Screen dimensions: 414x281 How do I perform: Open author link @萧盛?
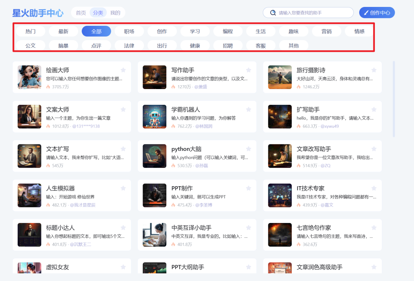coord(200,87)
